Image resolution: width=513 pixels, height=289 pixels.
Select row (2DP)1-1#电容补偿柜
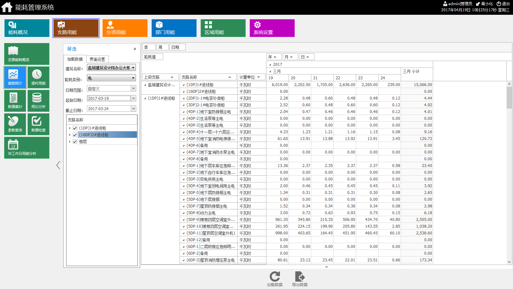(208, 98)
